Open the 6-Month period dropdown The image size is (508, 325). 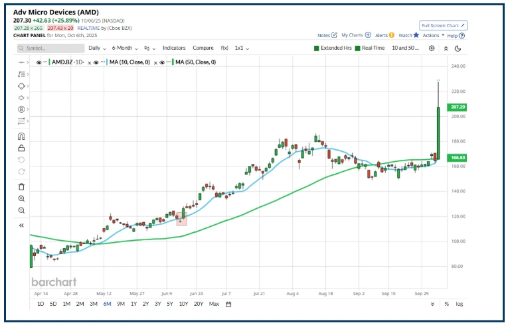pyautogui.click(x=125, y=48)
